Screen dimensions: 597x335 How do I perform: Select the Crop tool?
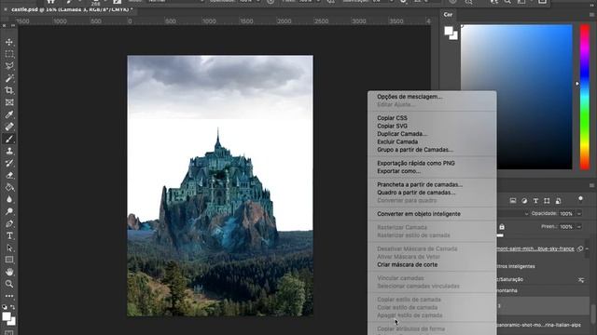[x=9, y=90]
